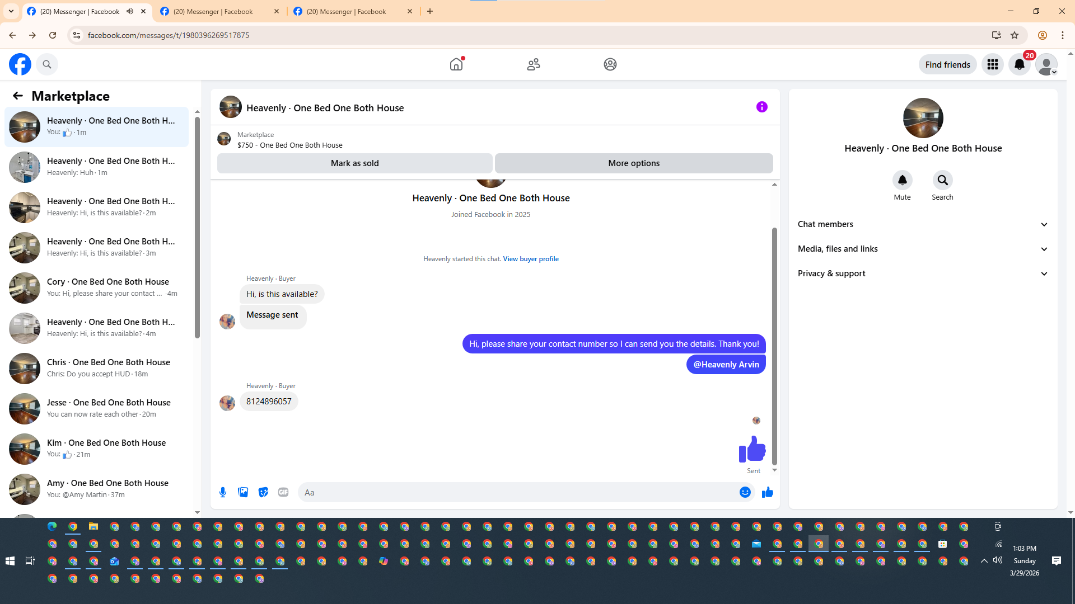Open the Facebook logo home link

click(20, 64)
